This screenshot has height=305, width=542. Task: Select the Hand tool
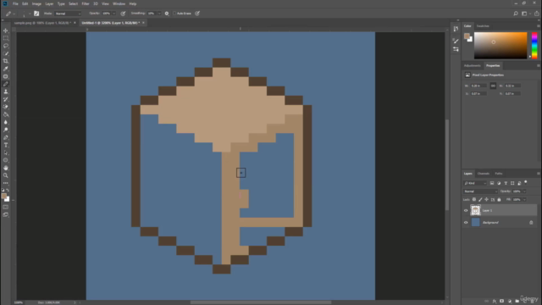coord(6,168)
